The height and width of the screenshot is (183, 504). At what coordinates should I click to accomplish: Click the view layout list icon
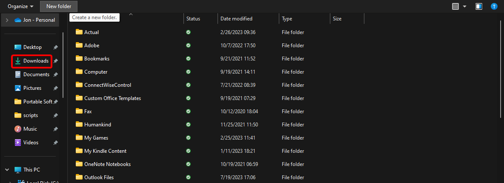tap(455, 6)
